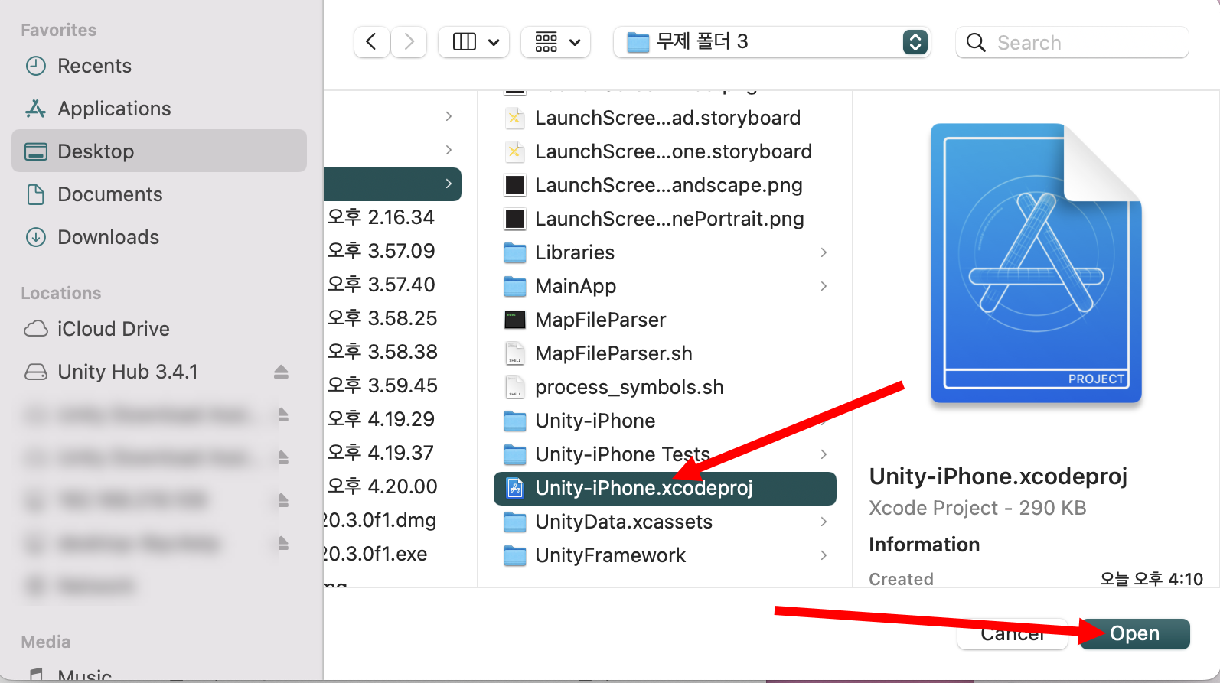Expand the Unity-iPhone Tests chevron
The height and width of the screenshot is (683, 1220).
pos(824,454)
